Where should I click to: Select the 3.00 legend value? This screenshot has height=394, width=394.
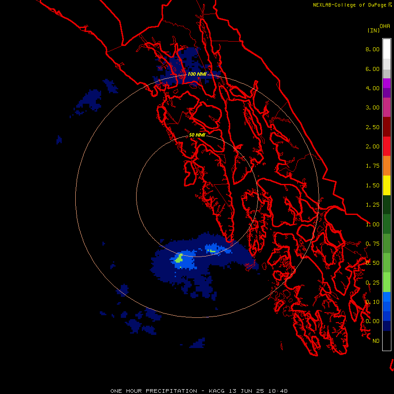(373, 108)
